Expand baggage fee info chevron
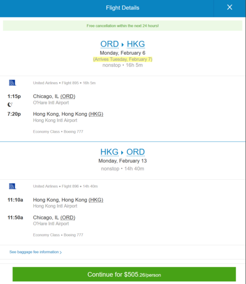246x284 pixels. point(60,253)
